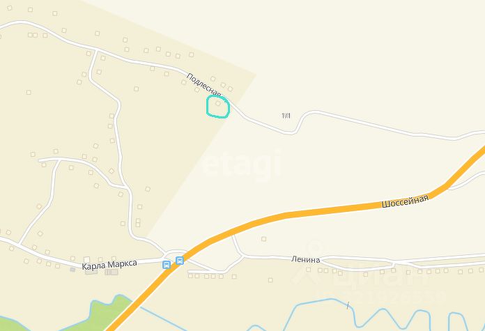
Task: Click the Ленина street label
Action: pyautogui.click(x=306, y=259)
